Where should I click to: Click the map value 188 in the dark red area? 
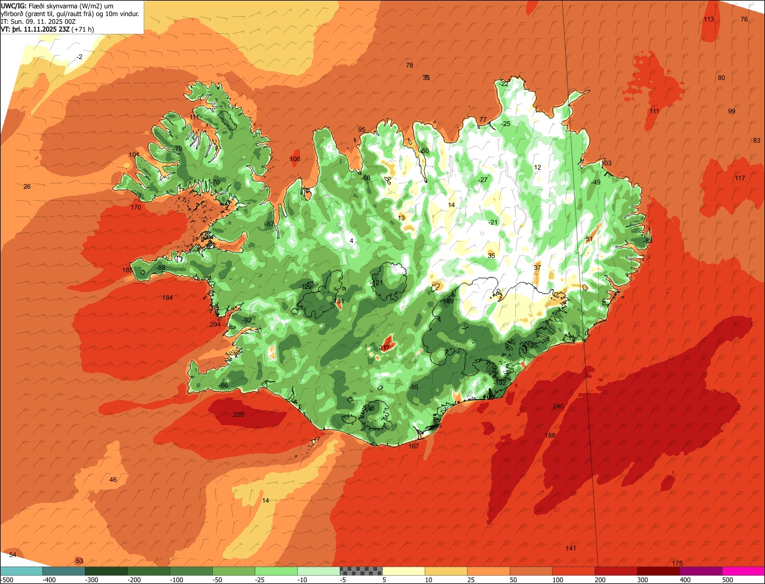point(550,435)
